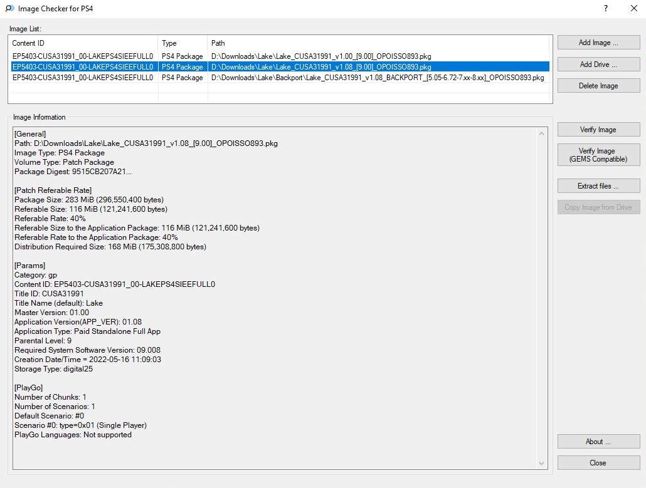Click the scroll up arrow in Image Information

coord(541,133)
